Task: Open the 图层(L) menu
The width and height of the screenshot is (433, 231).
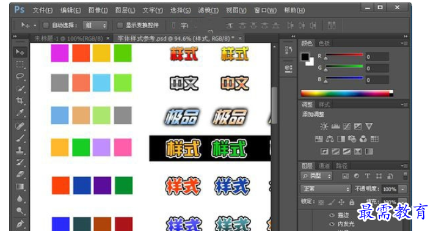Action: pos(125,10)
